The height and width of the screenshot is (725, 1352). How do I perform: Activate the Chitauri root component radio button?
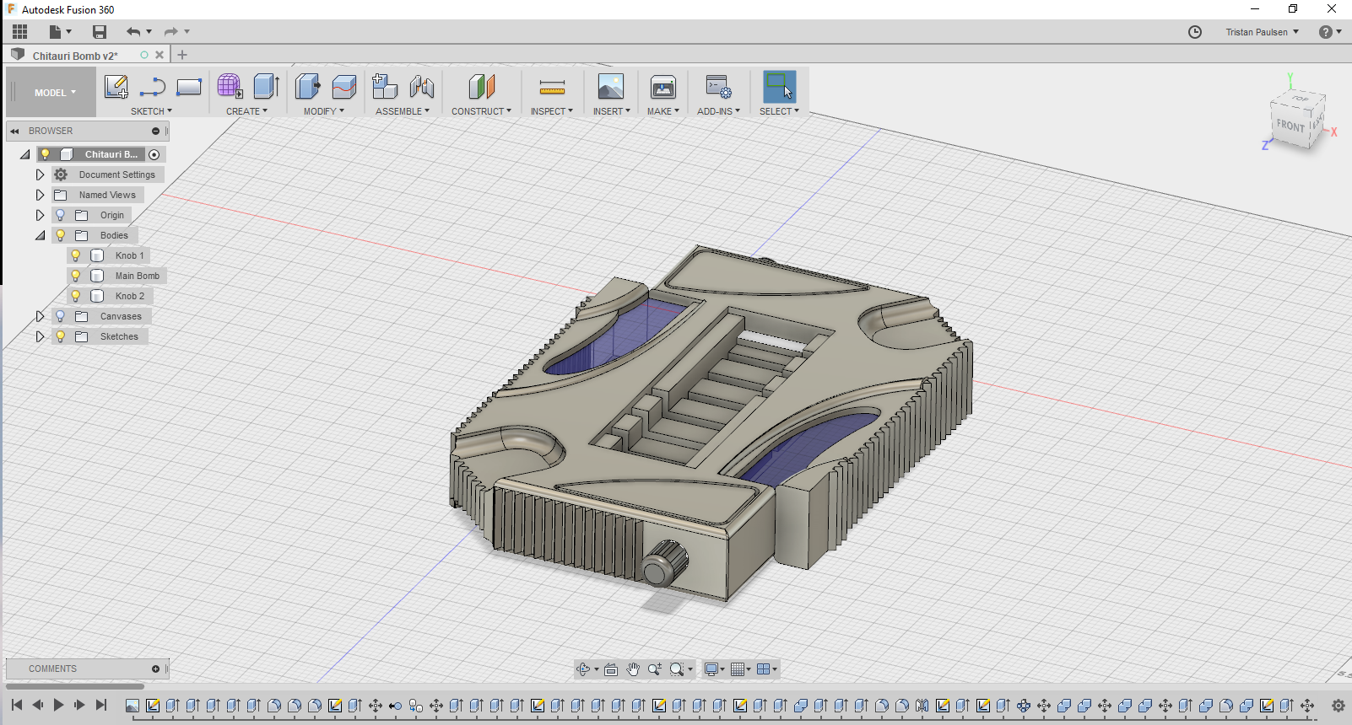(x=154, y=154)
